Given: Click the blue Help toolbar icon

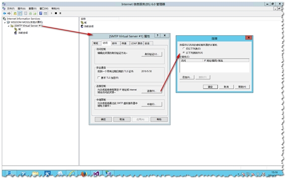Looking at the screenshot, I should click(x=41, y=13).
